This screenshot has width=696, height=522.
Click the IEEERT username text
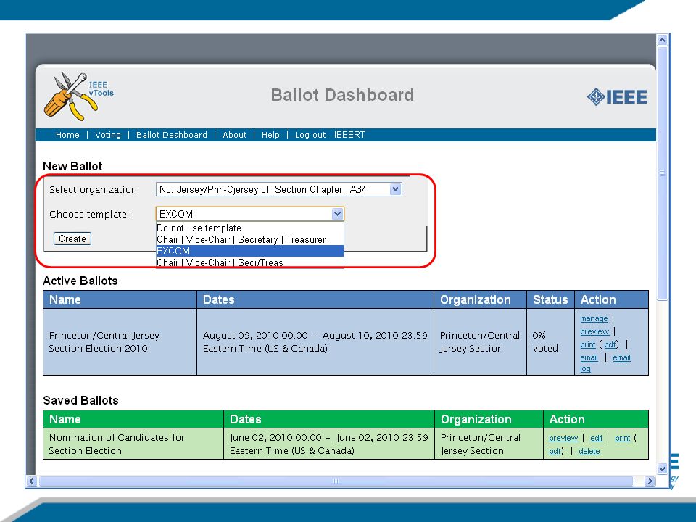pyautogui.click(x=349, y=135)
